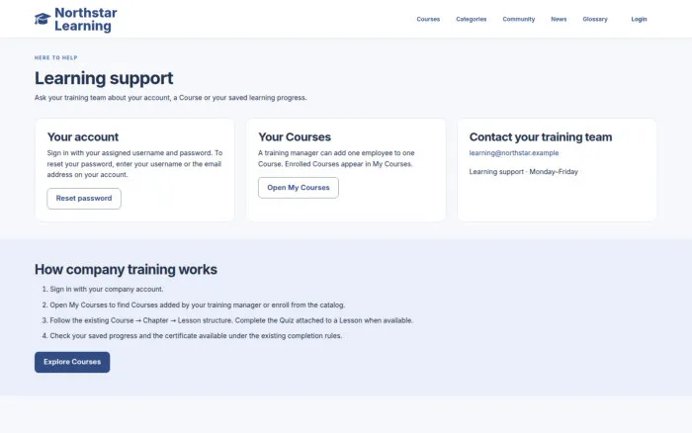Click the Open My Courses button
This screenshot has width=692, height=433.
[x=299, y=188]
